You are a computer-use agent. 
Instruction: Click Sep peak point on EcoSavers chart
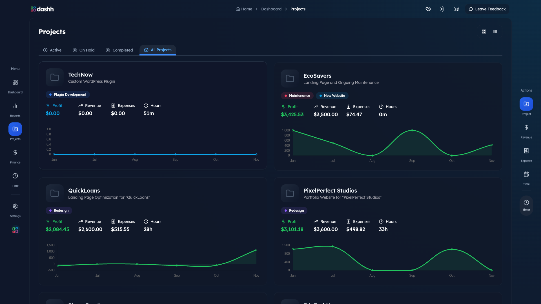click(x=412, y=130)
